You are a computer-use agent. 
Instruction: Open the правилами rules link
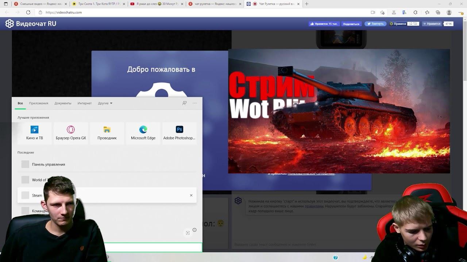pos(314,206)
